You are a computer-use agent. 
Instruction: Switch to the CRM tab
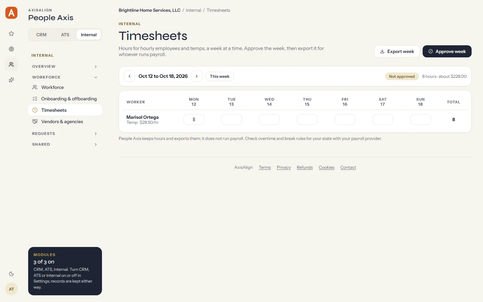tap(42, 35)
